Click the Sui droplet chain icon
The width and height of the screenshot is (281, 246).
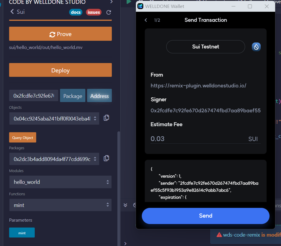(x=256, y=47)
